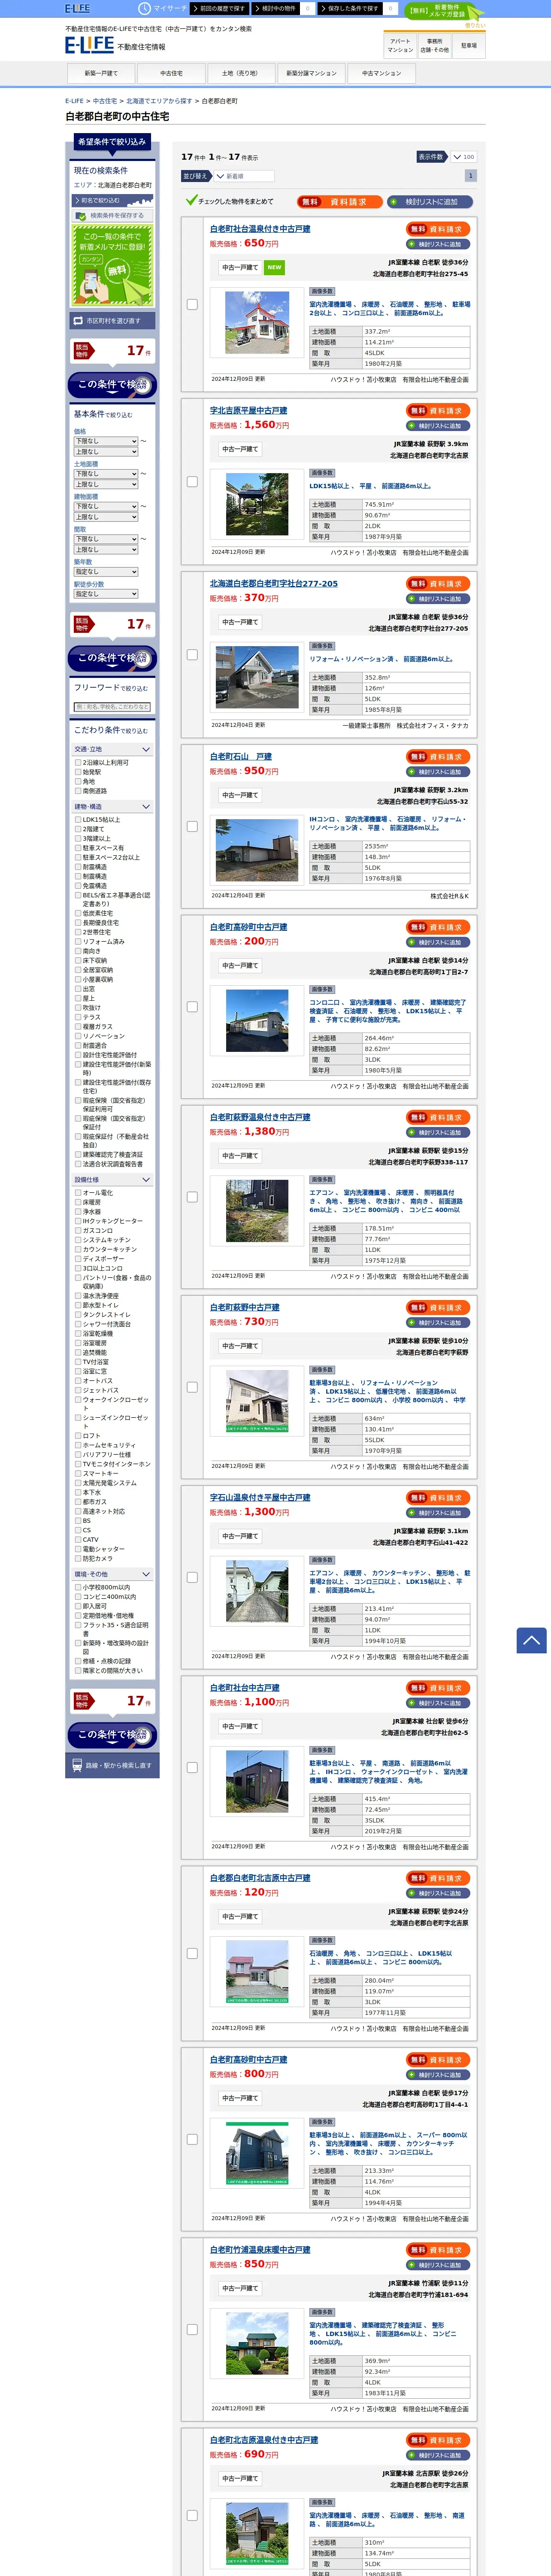Click bulk 無料 資料請求 button above listings
This screenshot has height=2576, width=551.
tap(339, 202)
